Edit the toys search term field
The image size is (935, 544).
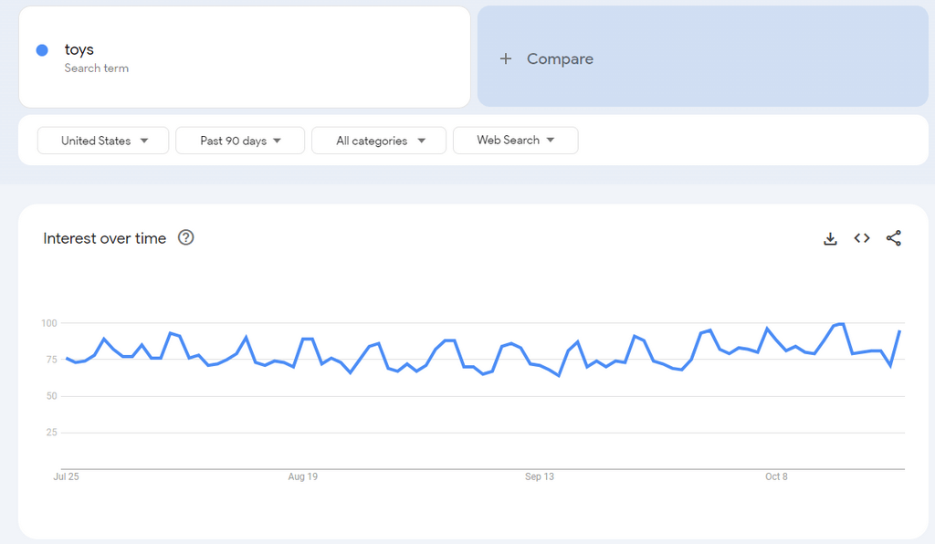coord(245,58)
